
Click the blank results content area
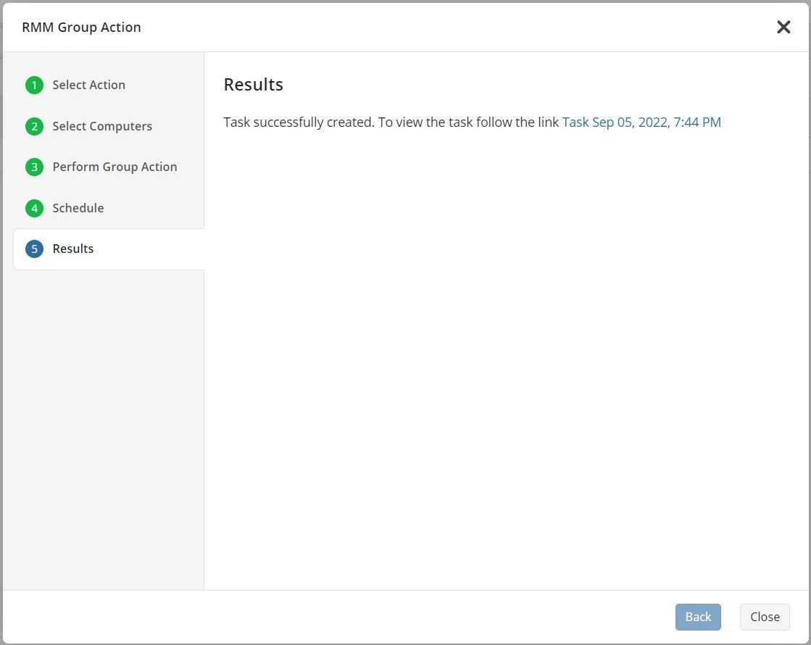click(506, 362)
